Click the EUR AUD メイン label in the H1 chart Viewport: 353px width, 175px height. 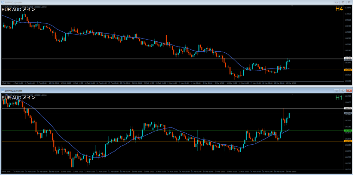pos(18,98)
